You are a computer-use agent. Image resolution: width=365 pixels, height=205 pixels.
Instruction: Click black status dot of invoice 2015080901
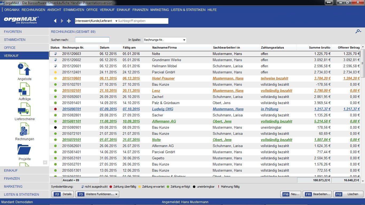[x=55, y=127]
